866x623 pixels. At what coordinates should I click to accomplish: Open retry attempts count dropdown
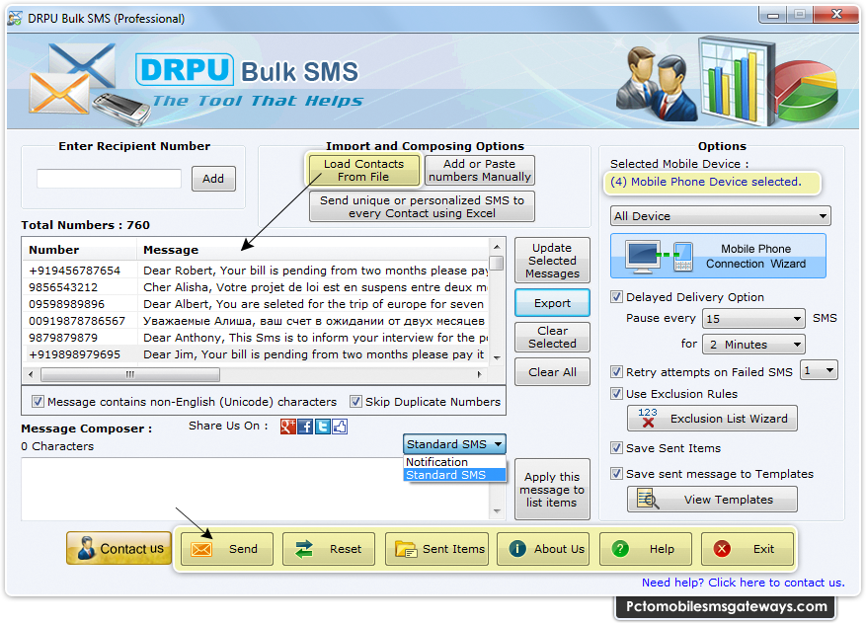coord(819,370)
